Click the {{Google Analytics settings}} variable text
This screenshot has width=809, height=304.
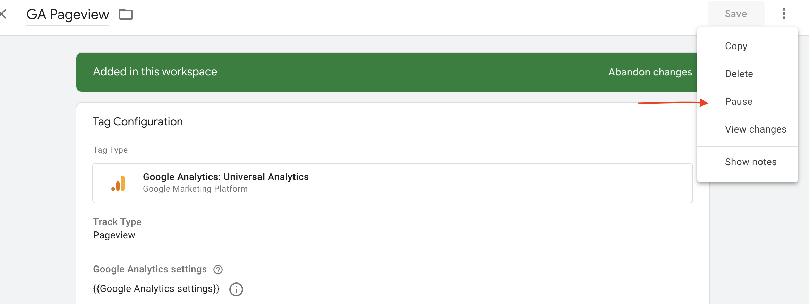click(x=156, y=289)
